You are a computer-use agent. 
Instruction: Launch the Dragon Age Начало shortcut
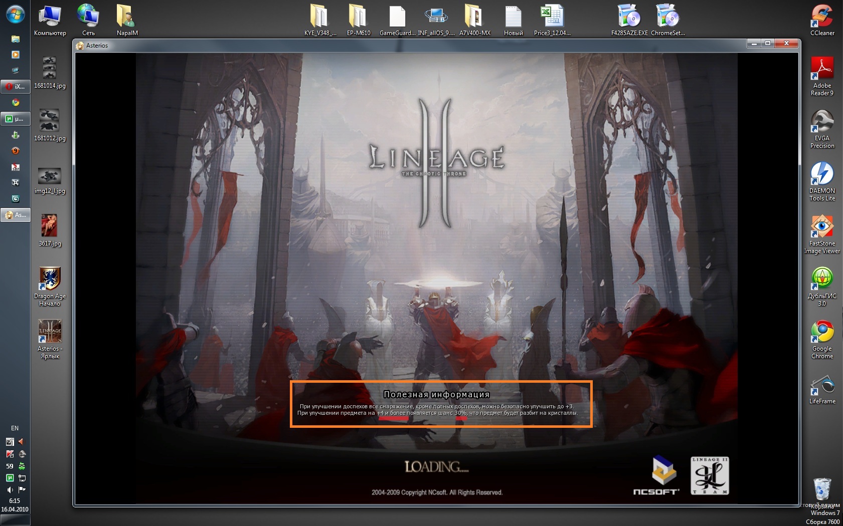[50, 287]
